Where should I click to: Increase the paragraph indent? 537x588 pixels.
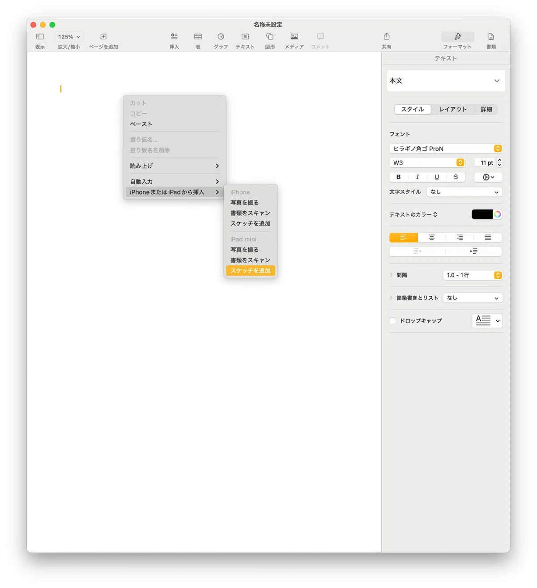click(474, 251)
